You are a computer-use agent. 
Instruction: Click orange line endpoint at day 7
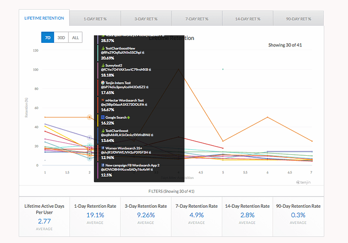[x=312, y=141]
